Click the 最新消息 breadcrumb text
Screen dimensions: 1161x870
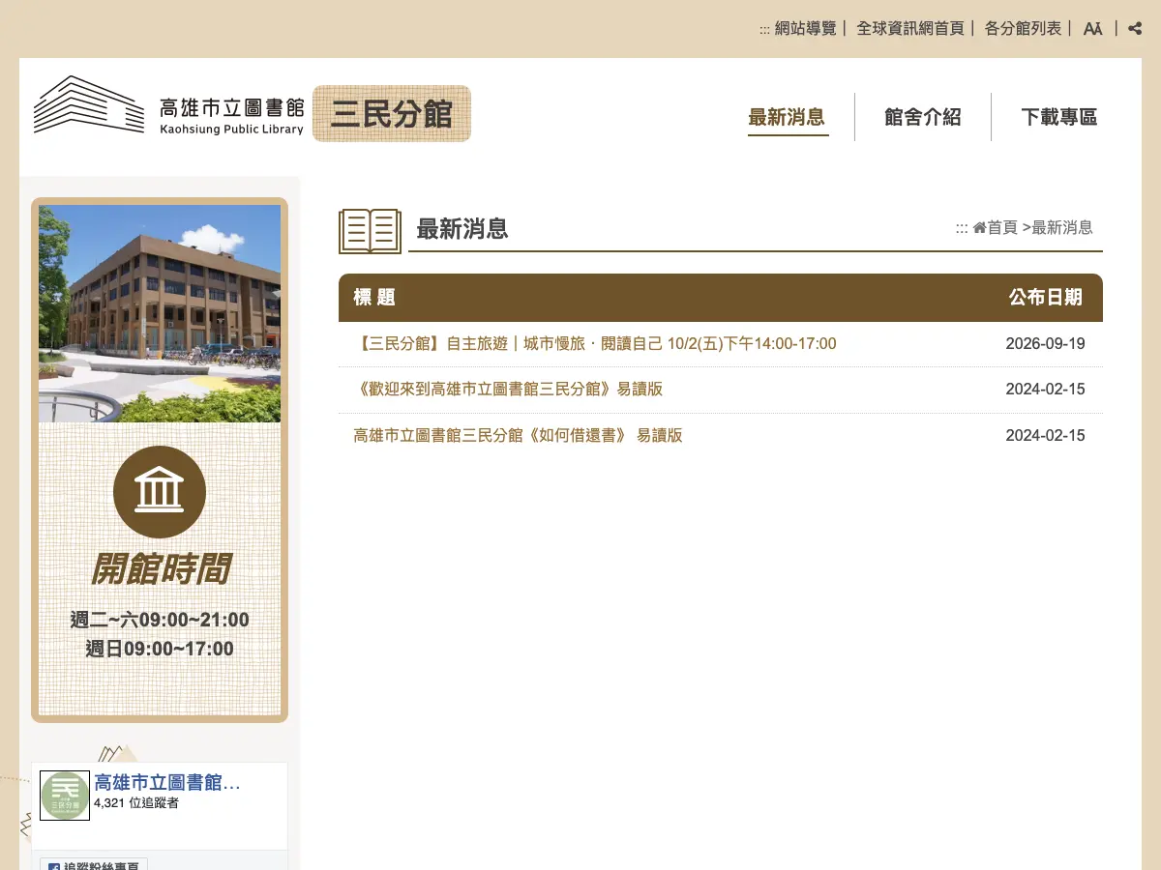click(x=1062, y=227)
